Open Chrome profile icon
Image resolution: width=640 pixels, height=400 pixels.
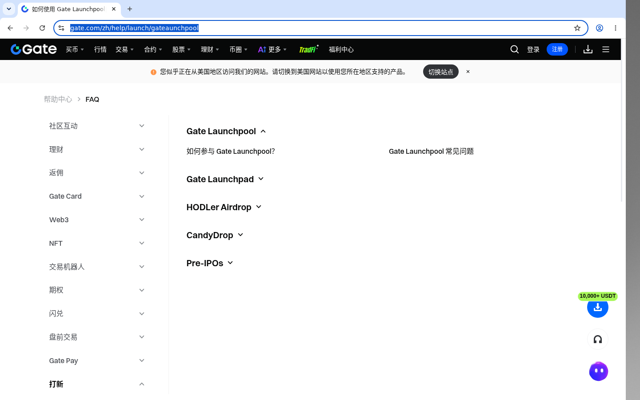point(599,28)
